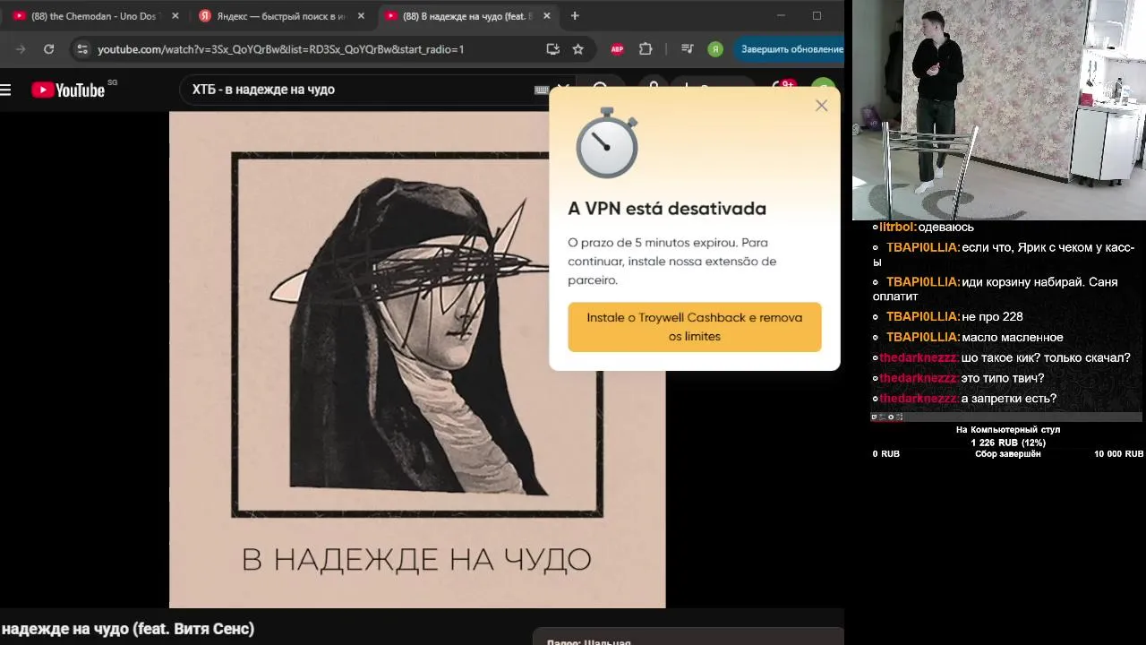Screen dimensions: 1146x645
Task: Install-app icon in the address bar
Action: [x=552, y=49]
